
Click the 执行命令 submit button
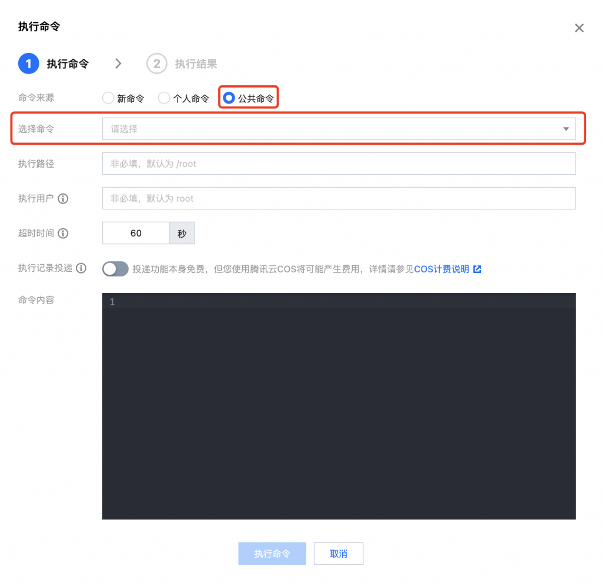[x=272, y=553]
